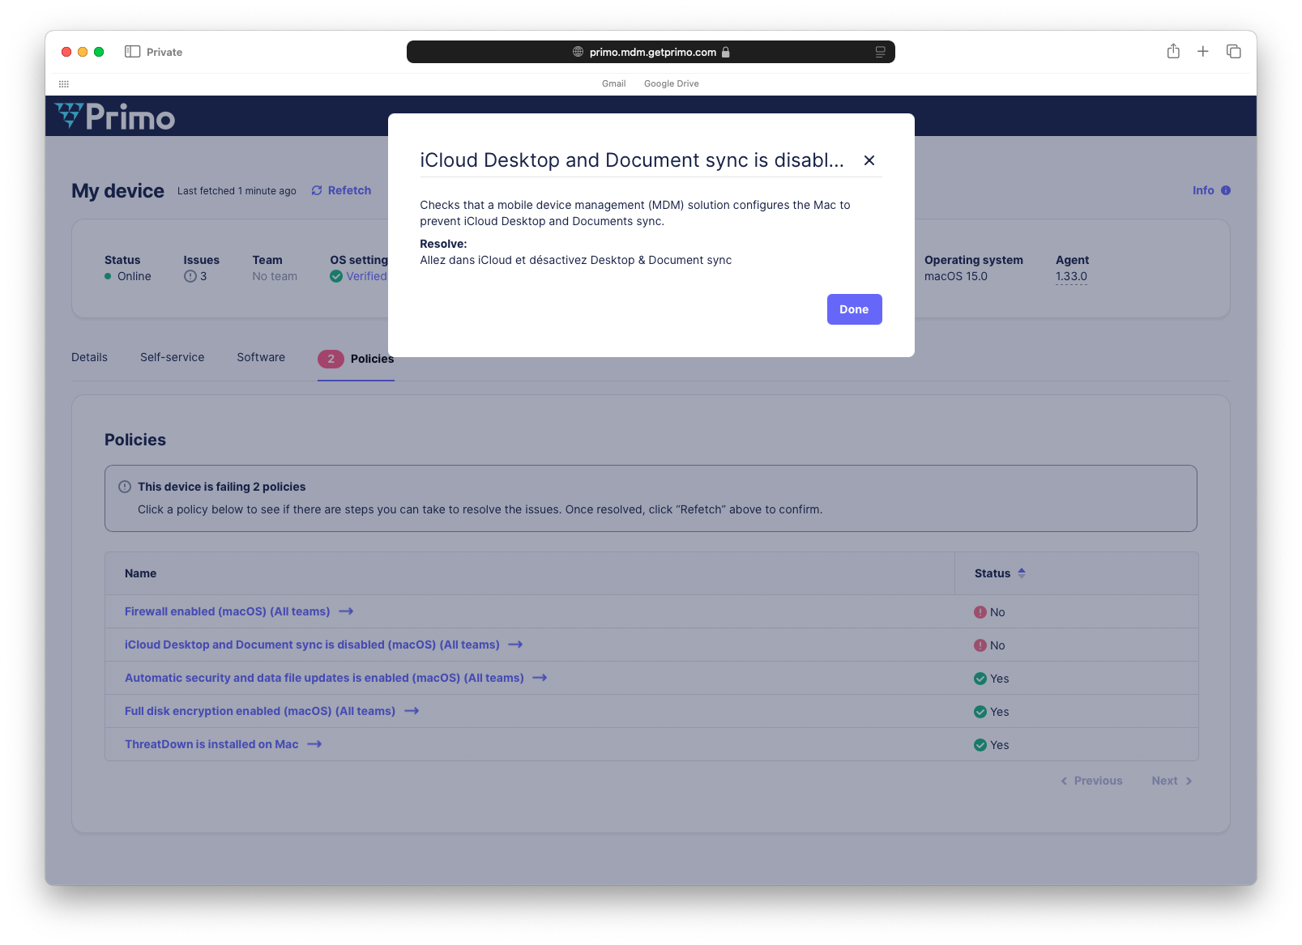Click the favorites grid icon
Image resolution: width=1302 pixels, height=945 pixels.
coord(64,83)
